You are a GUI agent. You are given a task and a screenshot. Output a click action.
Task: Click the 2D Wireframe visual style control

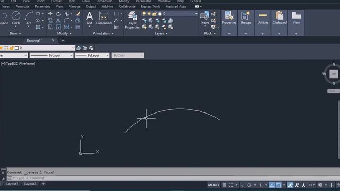[x=24, y=64]
